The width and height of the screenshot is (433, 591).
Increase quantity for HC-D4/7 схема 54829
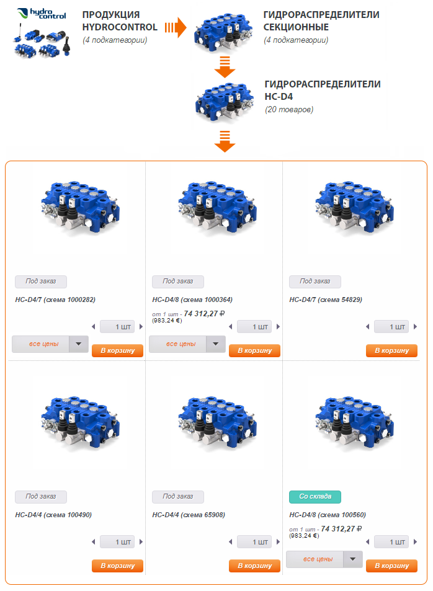[415, 327]
